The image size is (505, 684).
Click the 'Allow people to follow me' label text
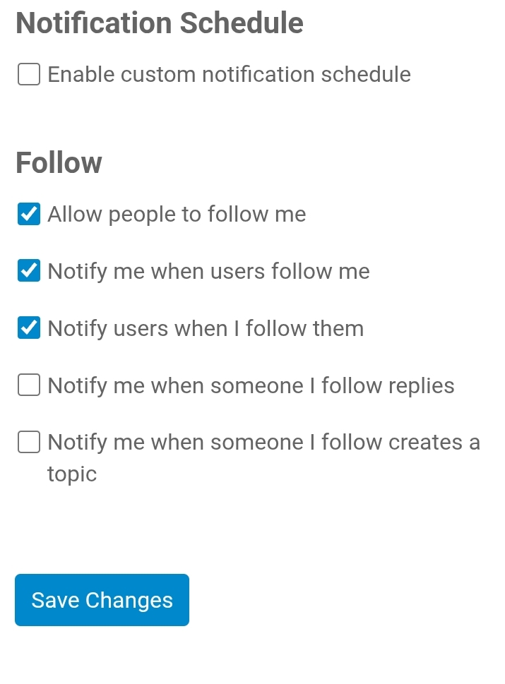click(x=177, y=214)
